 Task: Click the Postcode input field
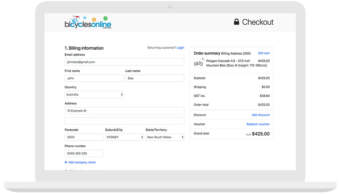tap(84, 137)
